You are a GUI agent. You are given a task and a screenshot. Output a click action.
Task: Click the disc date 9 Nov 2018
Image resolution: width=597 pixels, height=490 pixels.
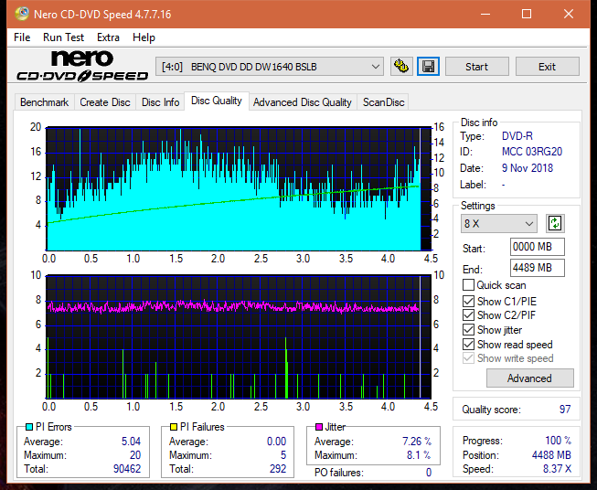pyautogui.click(x=528, y=168)
